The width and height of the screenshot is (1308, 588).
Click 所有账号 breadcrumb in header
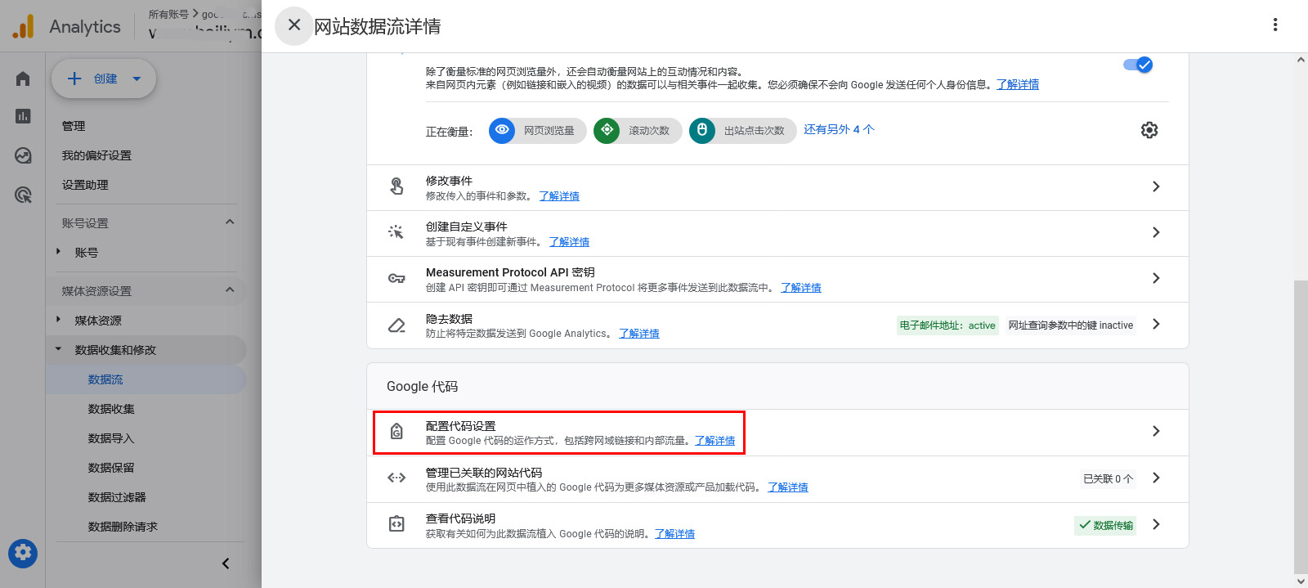tap(168, 14)
